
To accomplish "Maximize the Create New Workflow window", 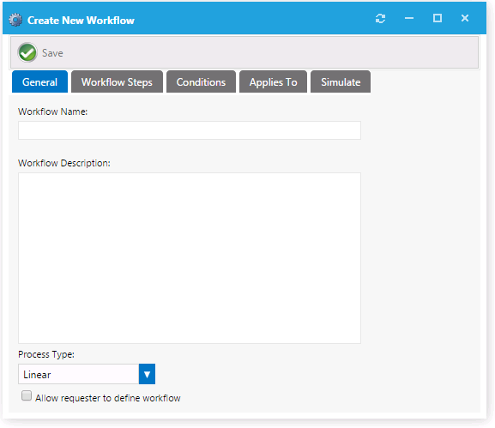I will 438,18.
